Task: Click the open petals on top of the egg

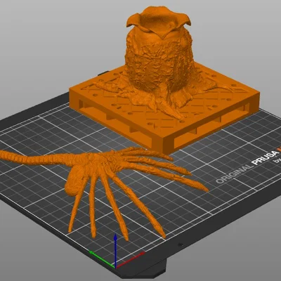Action: tap(159, 21)
